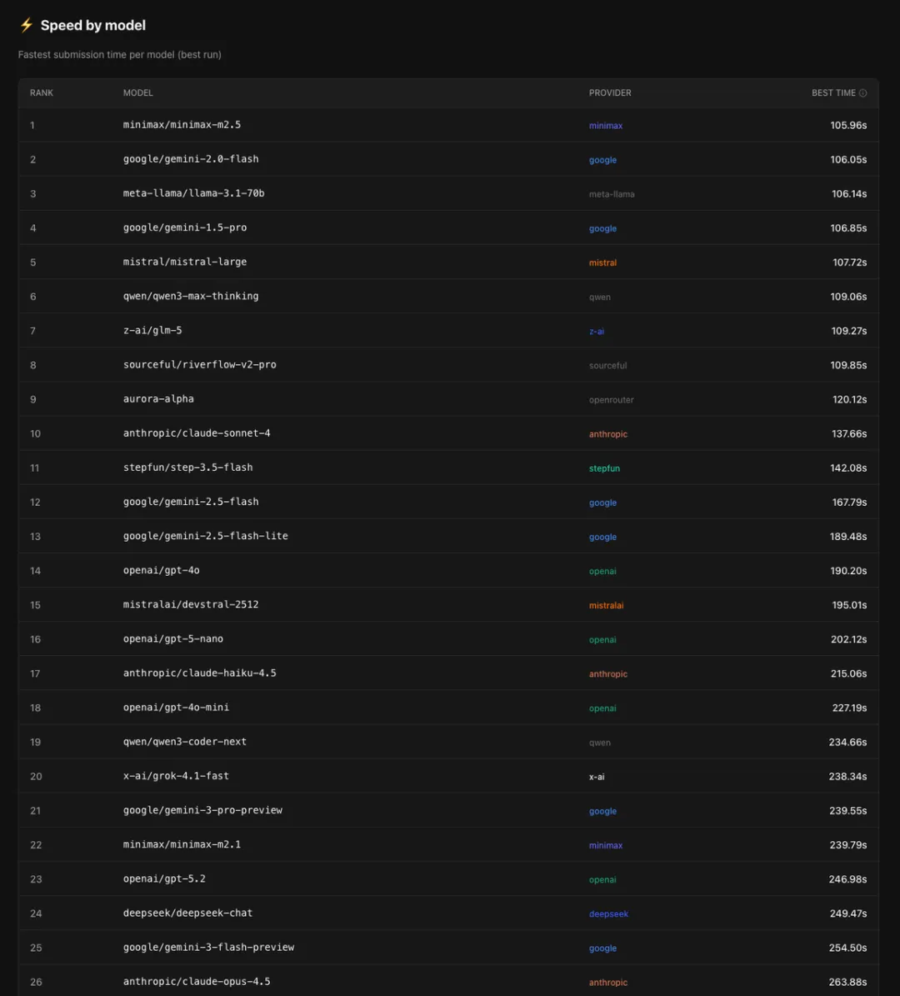Open the minimax provider link in rank 1
900x996 pixels.
606,126
